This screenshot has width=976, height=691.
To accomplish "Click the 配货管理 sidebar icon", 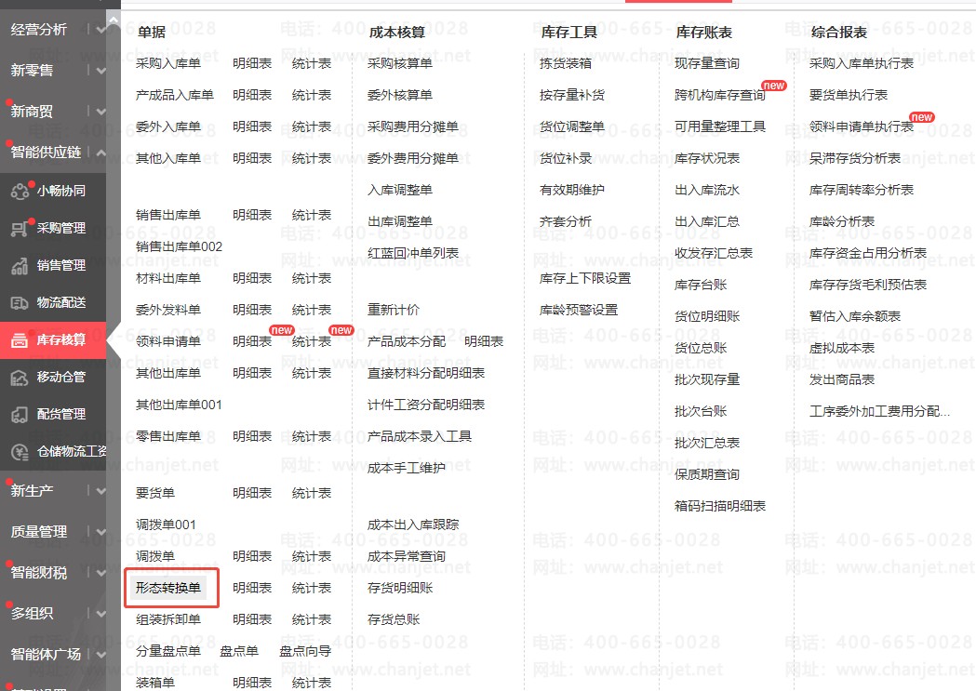I will pos(20,415).
